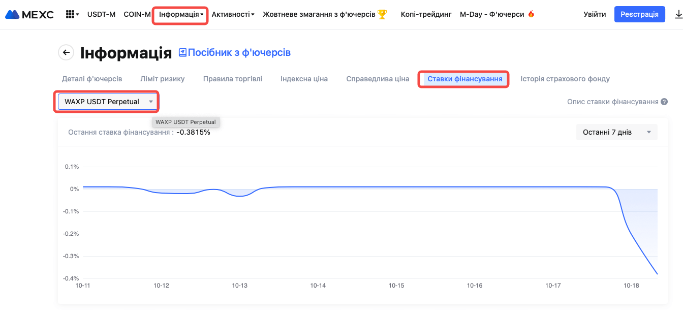Image resolution: width=683 pixels, height=312 pixels.
Task: Open the Історія страхового фонду tab
Action: 565,79
